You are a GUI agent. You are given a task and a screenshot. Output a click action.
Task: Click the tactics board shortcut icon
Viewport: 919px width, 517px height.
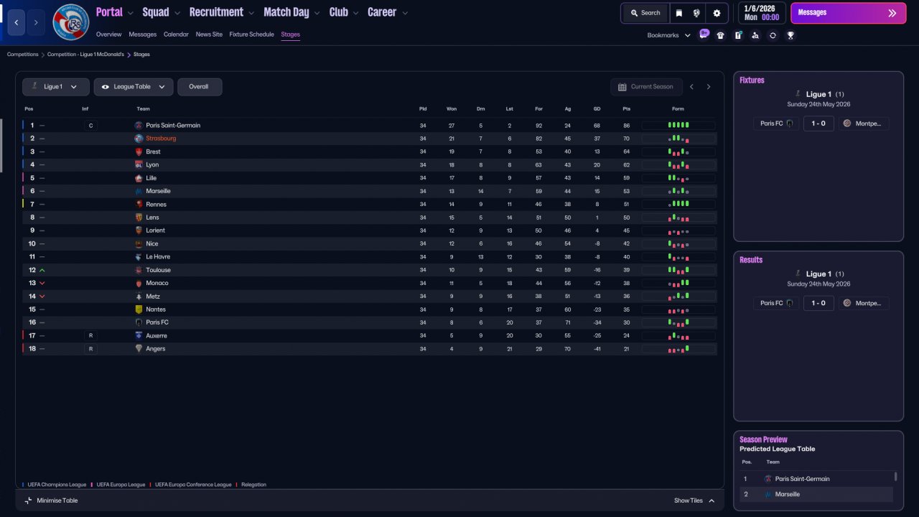[738, 35]
